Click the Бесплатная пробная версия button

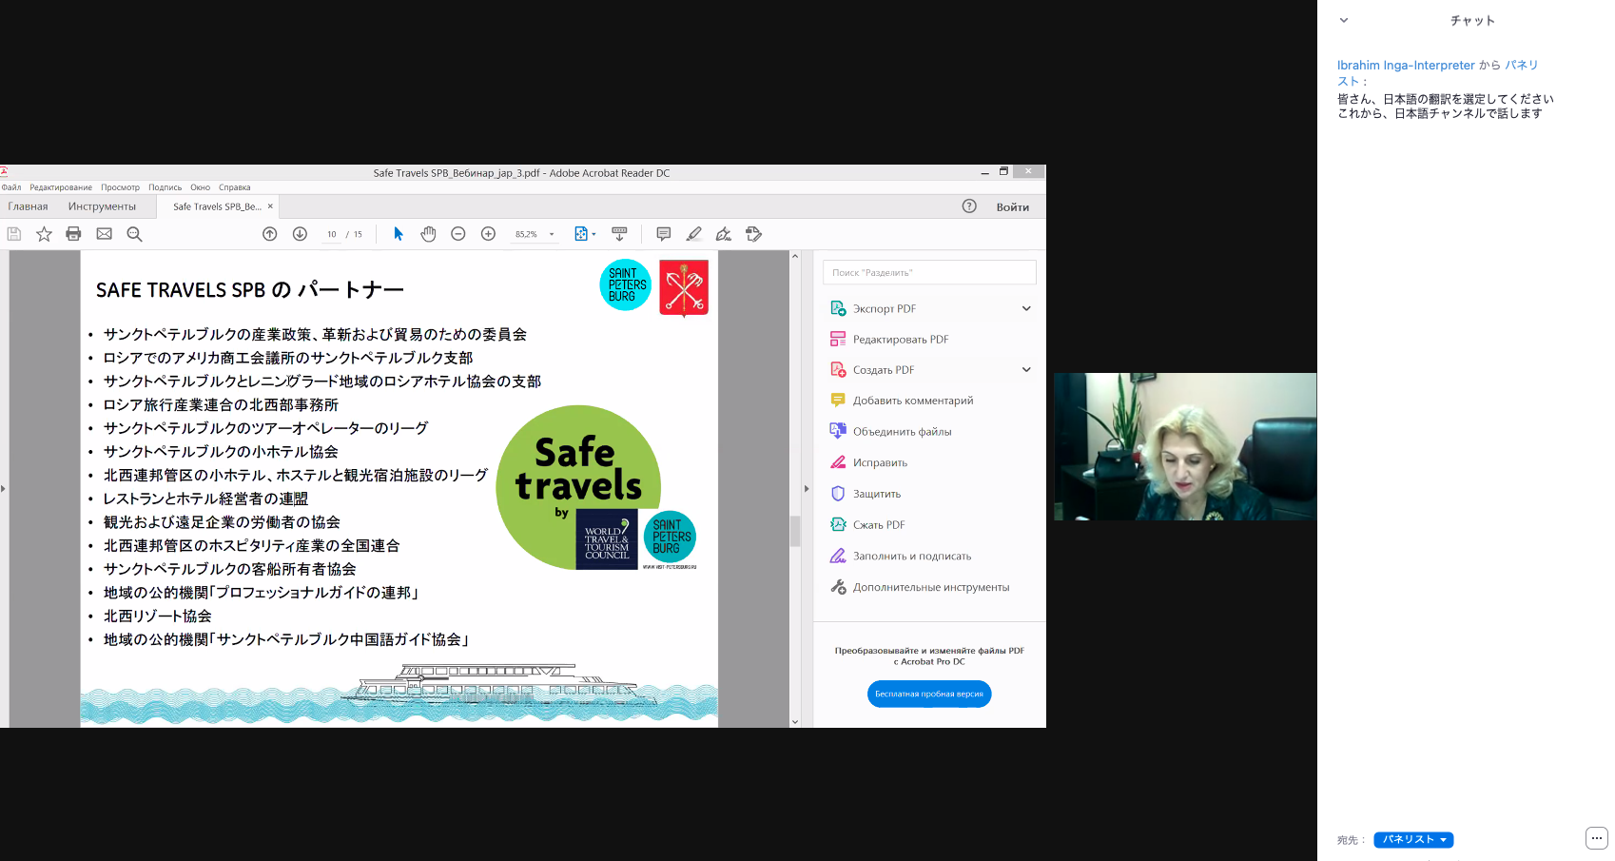928,695
